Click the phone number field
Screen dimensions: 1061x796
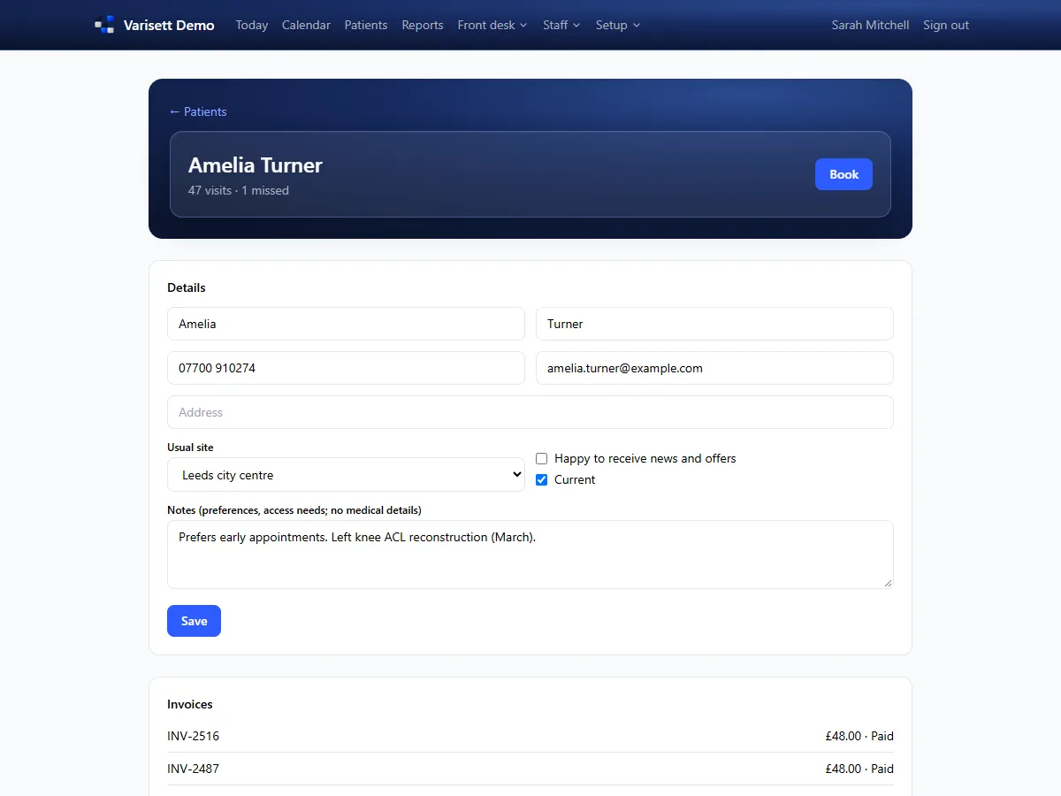(x=346, y=368)
